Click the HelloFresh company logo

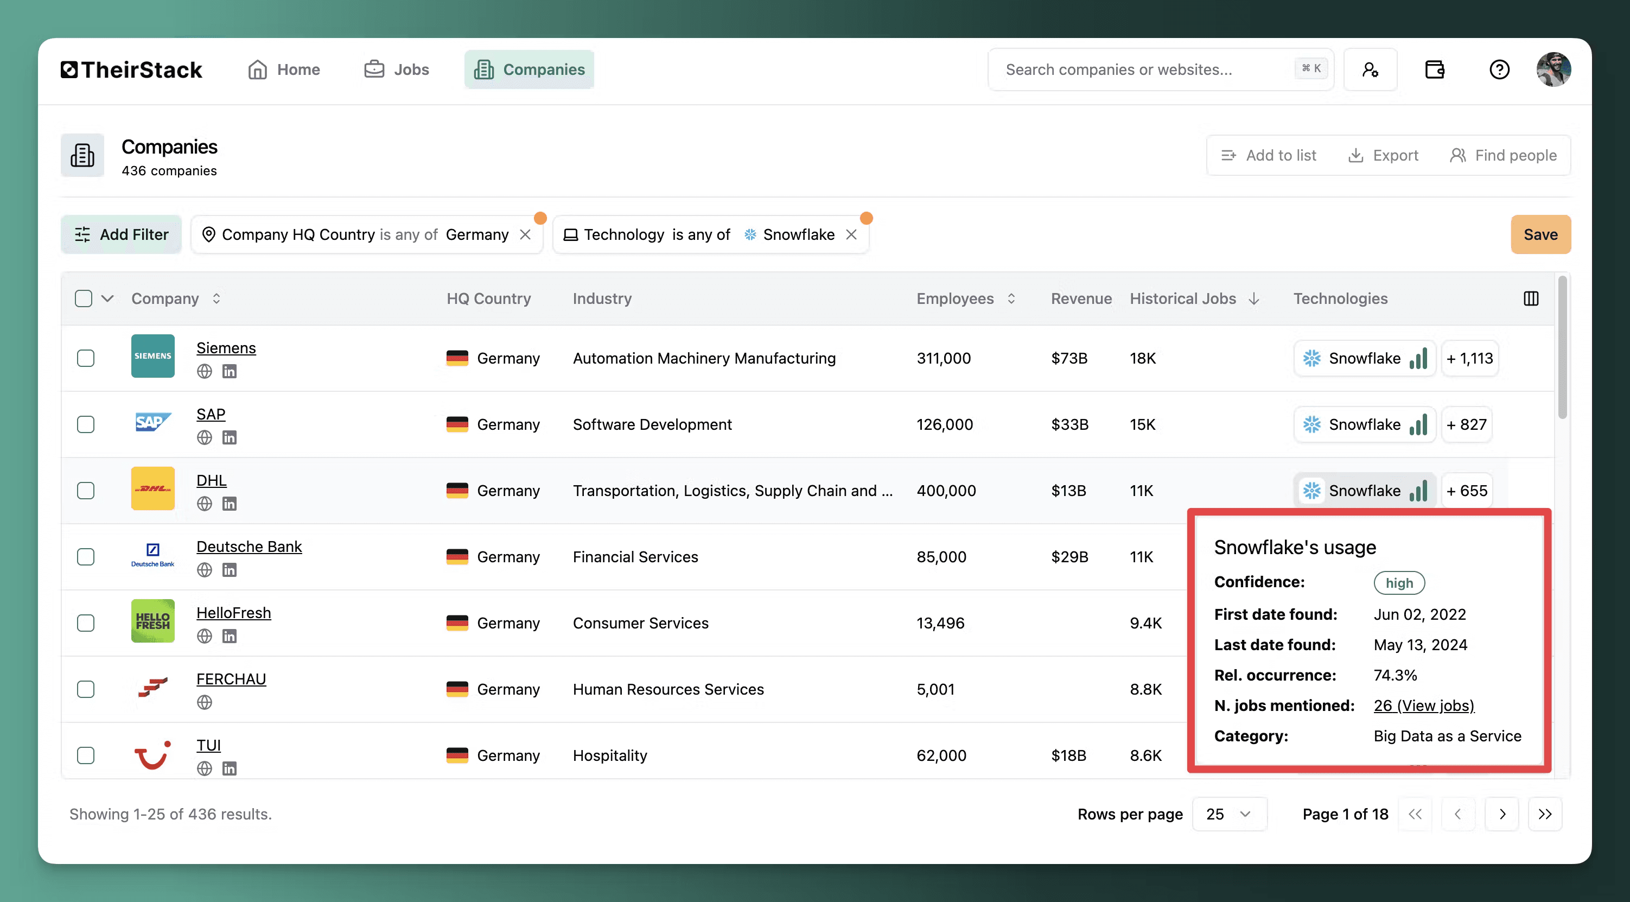(152, 621)
